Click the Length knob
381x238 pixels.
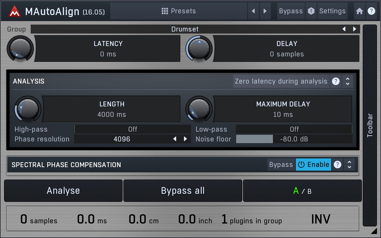[28, 109]
